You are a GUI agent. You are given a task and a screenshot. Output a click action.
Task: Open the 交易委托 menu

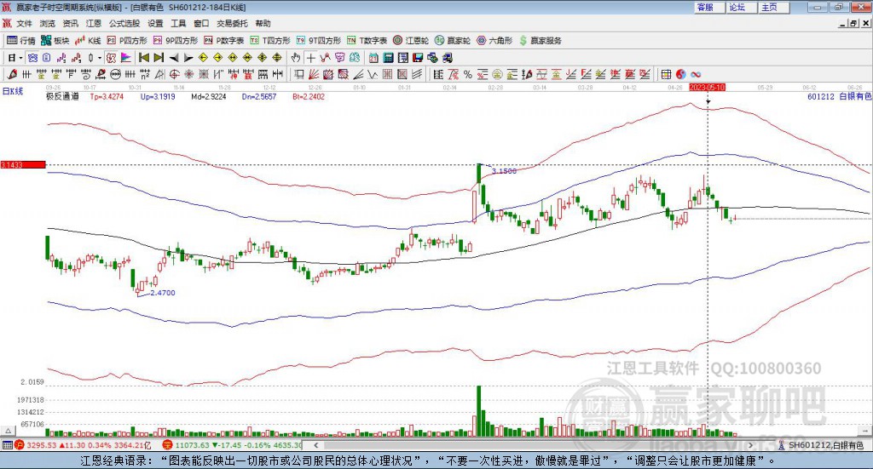pos(232,23)
